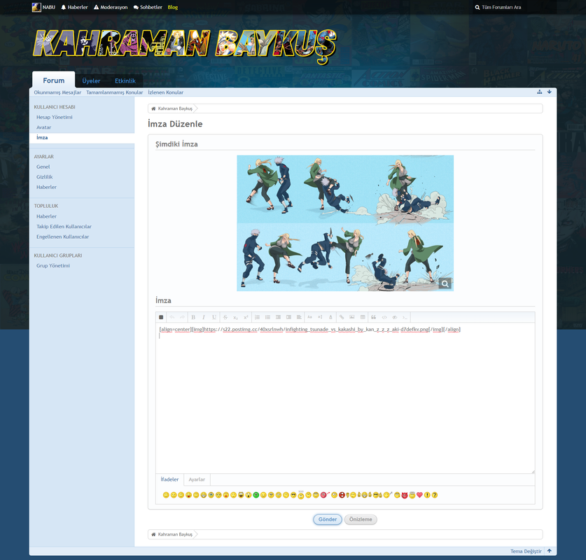Toggle strikethrough formatting in the editor

click(x=225, y=317)
